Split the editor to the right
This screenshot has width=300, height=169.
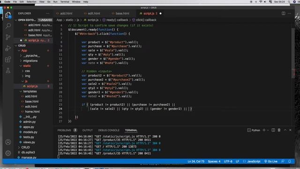click(x=283, y=14)
